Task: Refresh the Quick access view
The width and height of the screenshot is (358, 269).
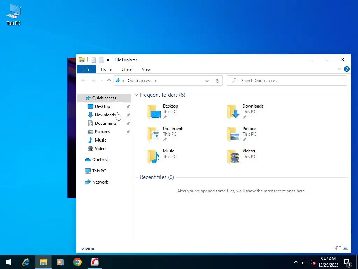Action: 217,81
